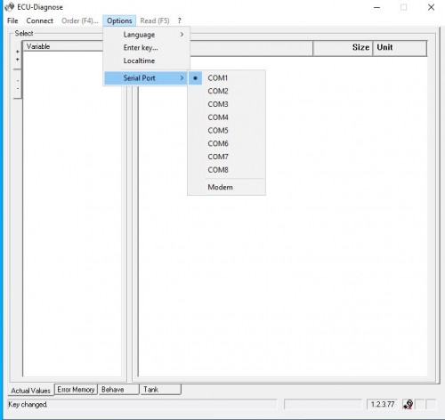The width and height of the screenshot is (445, 420).
Task: Switch to the Error Memory tab
Action: point(76,390)
